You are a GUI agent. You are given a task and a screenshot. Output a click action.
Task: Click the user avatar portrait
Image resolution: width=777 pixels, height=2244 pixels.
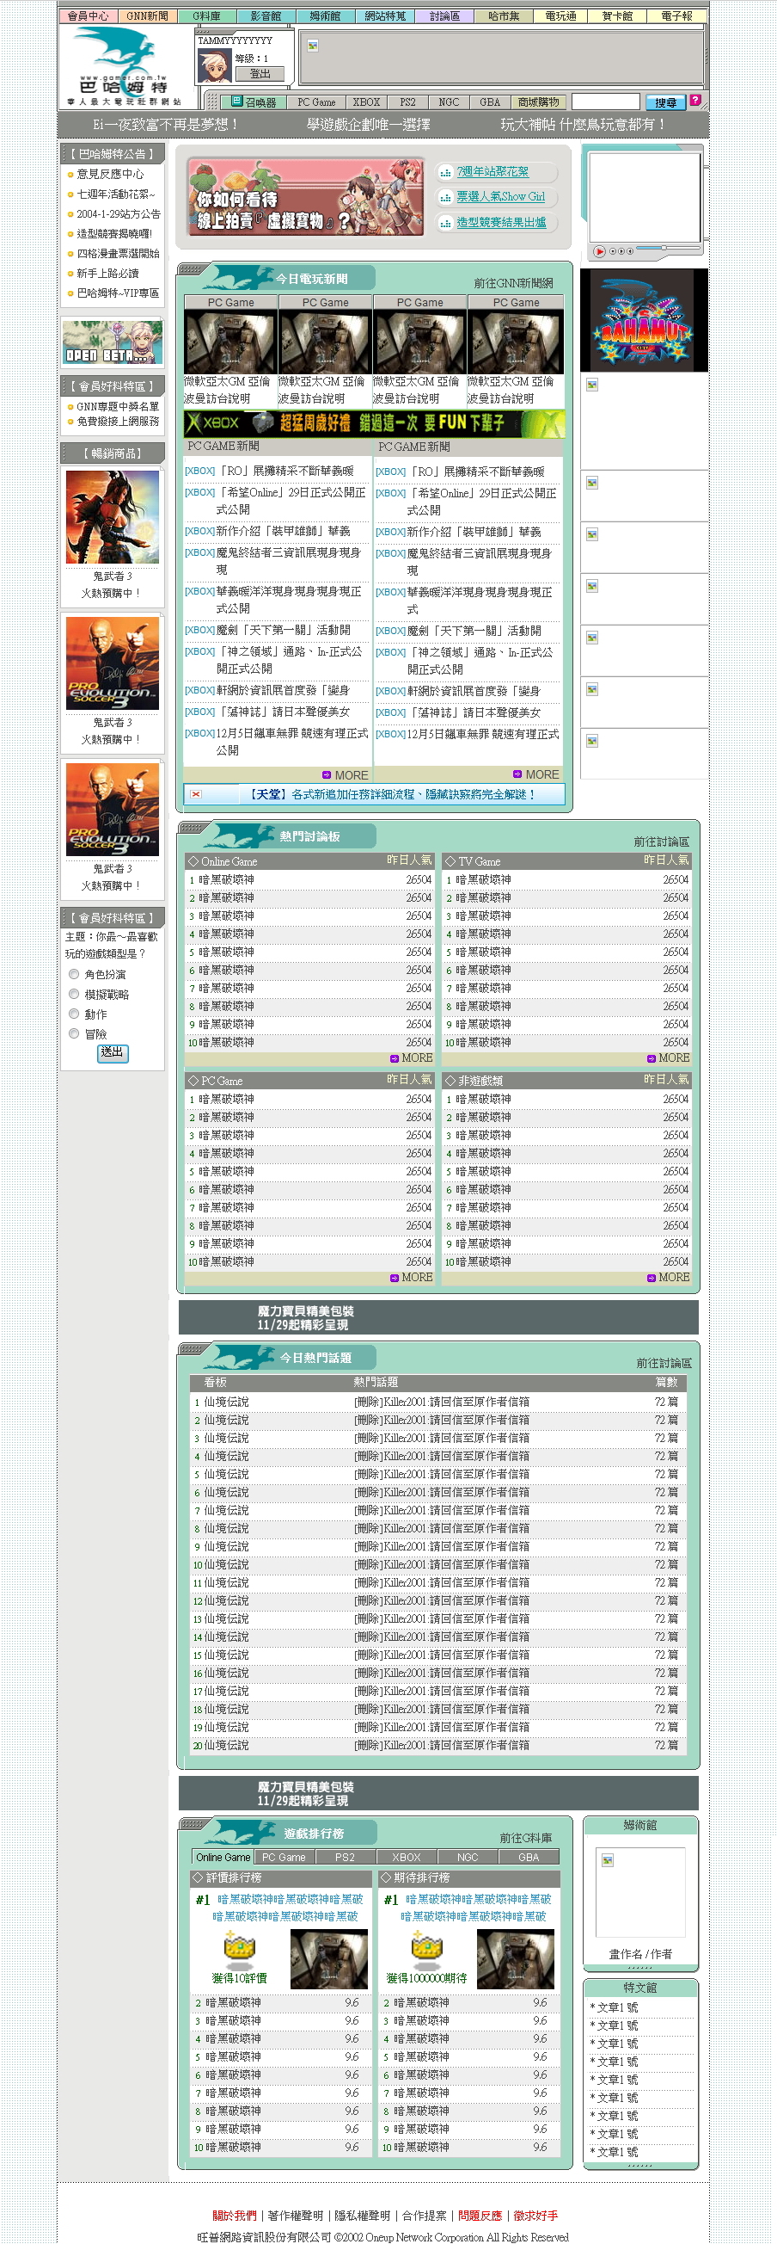pos(214,66)
